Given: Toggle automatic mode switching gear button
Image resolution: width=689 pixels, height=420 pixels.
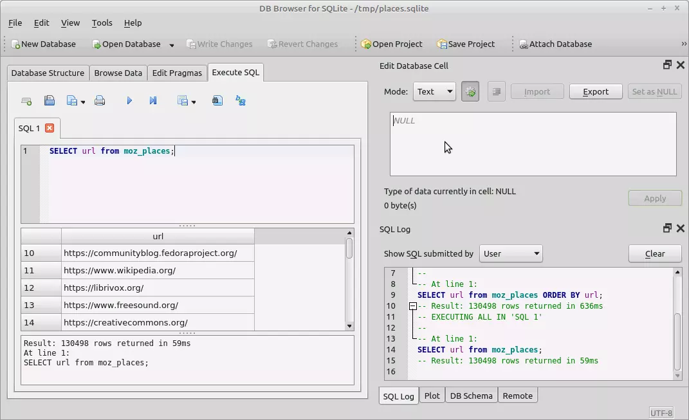Looking at the screenshot, I should [470, 92].
